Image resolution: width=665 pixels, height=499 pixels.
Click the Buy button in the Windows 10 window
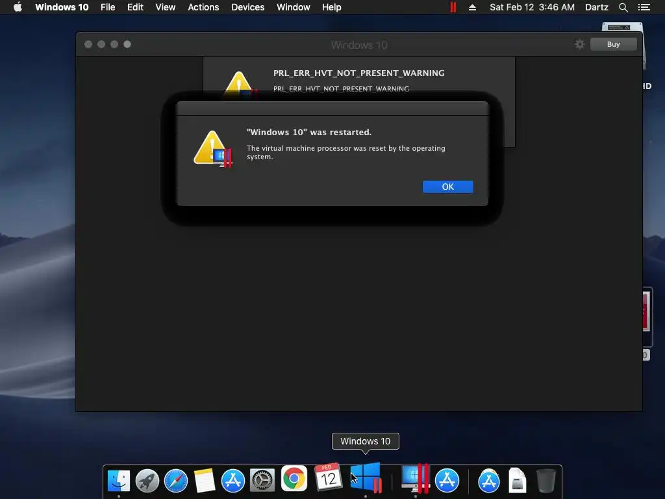pos(613,44)
